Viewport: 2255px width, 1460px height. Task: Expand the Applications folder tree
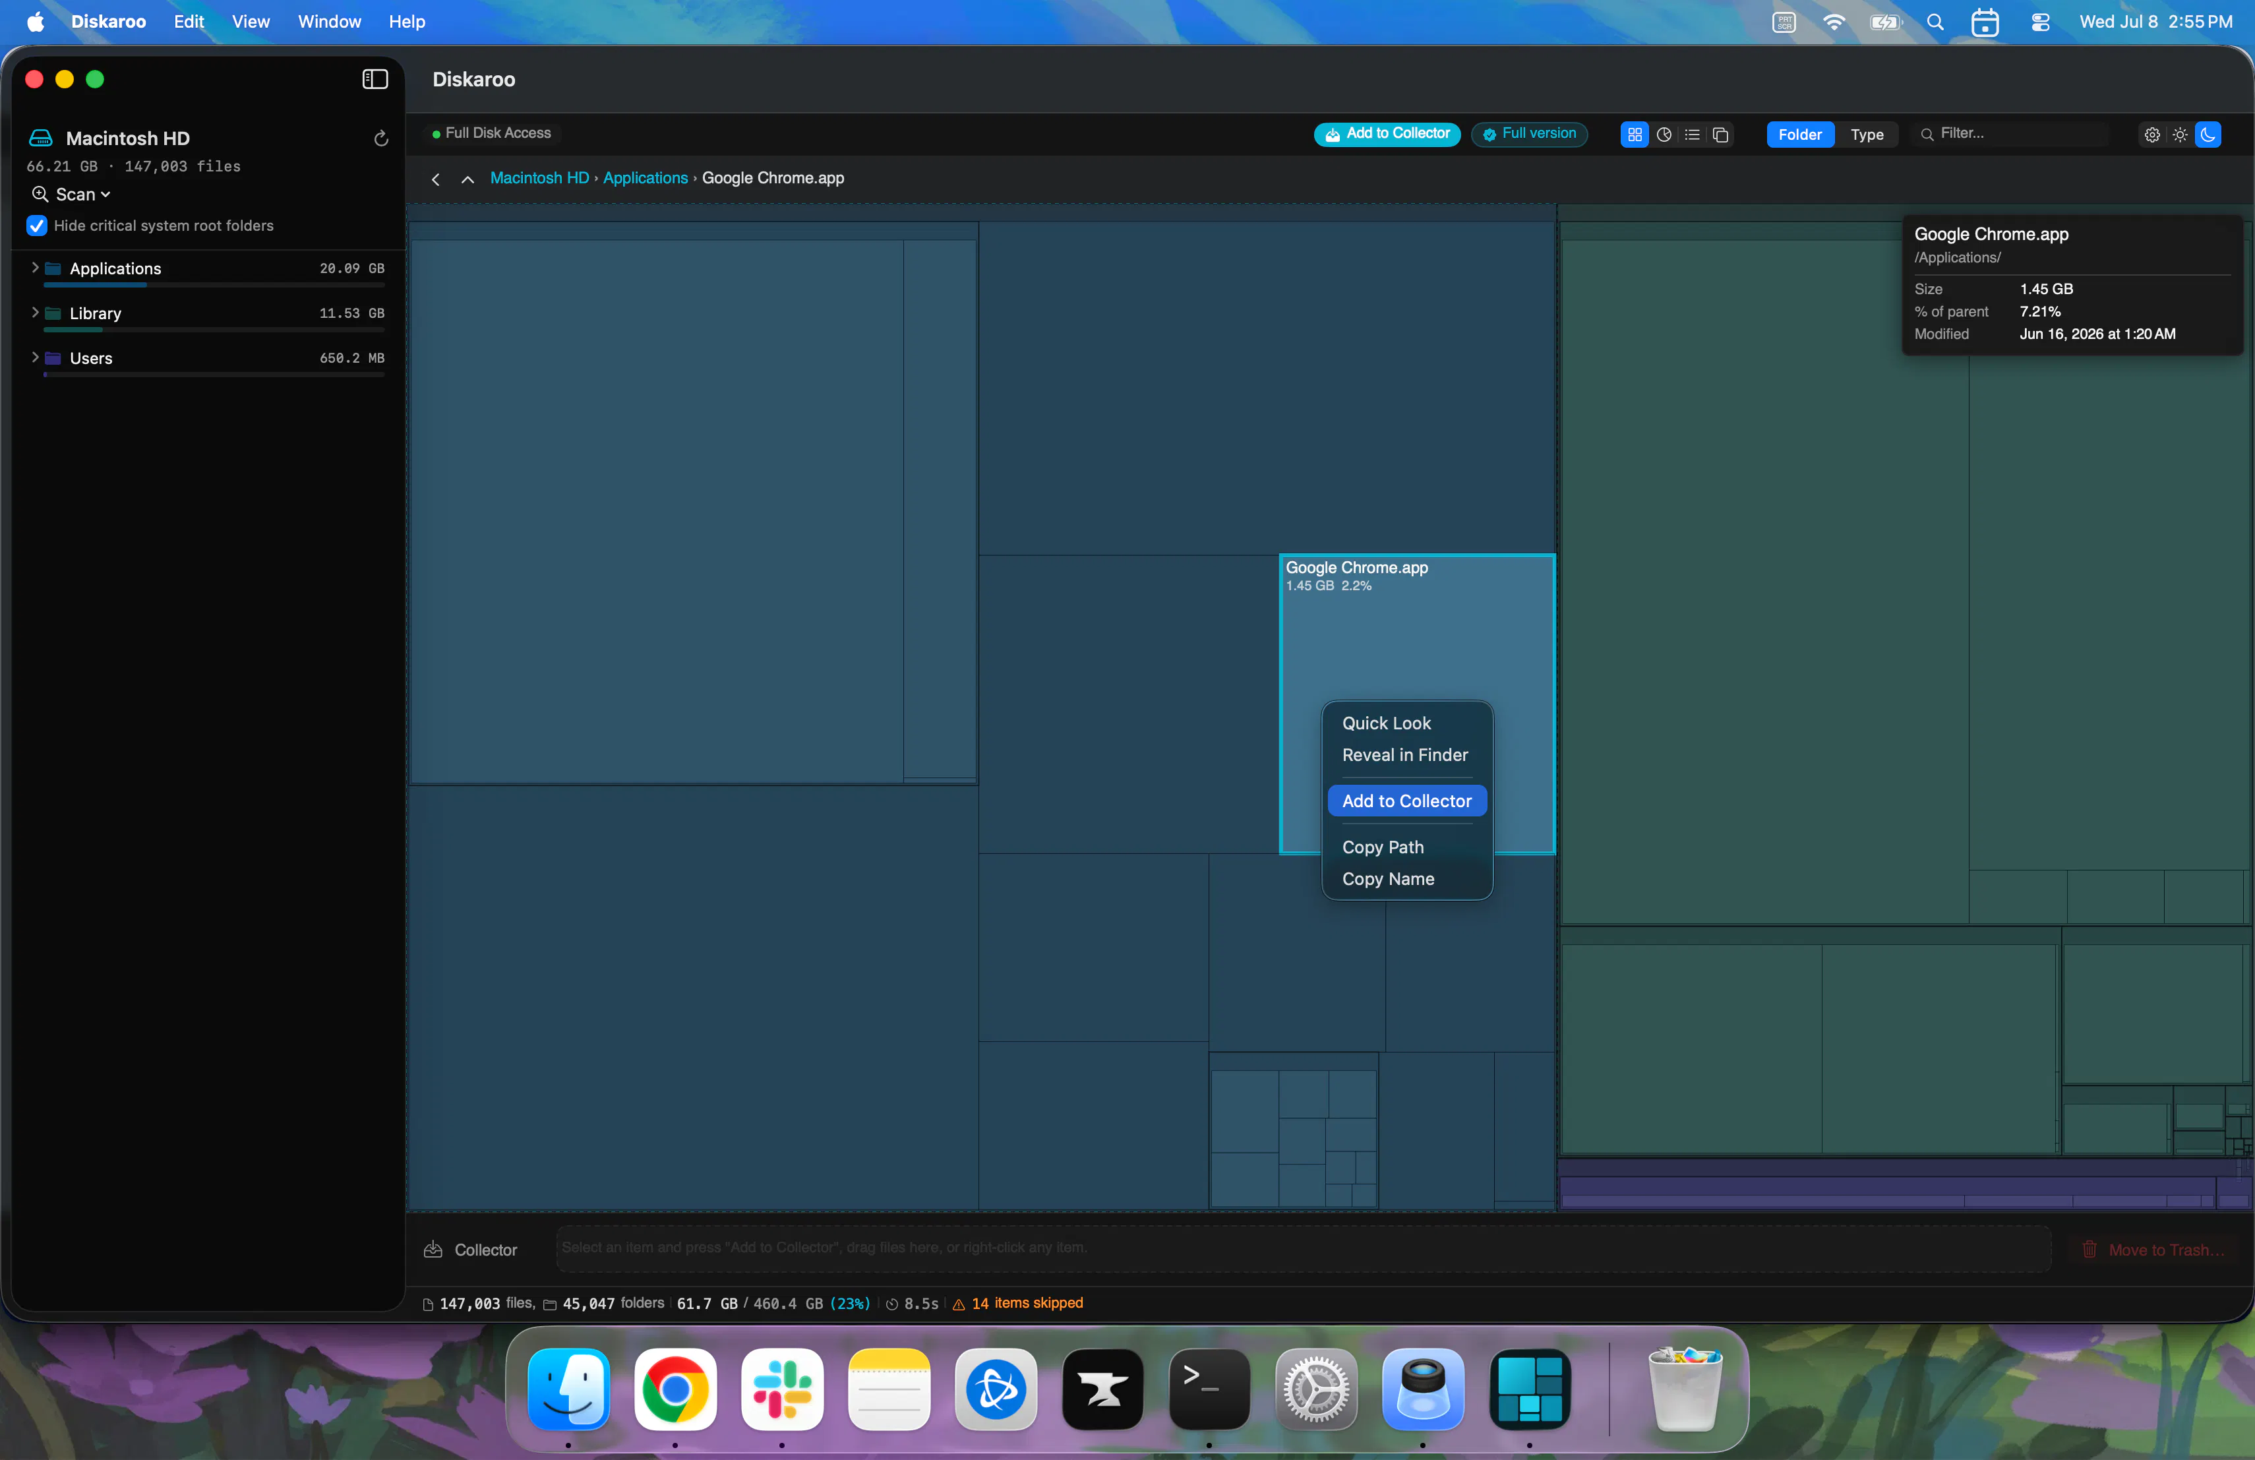click(35, 268)
